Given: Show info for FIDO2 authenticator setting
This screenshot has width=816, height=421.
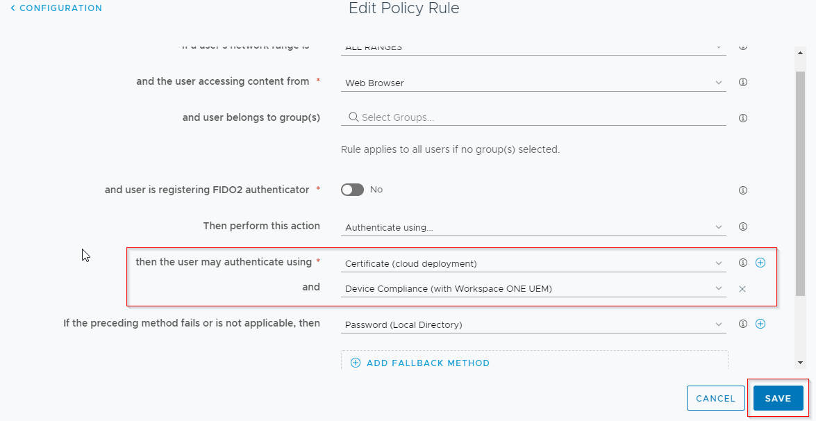Looking at the screenshot, I should 742,189.
